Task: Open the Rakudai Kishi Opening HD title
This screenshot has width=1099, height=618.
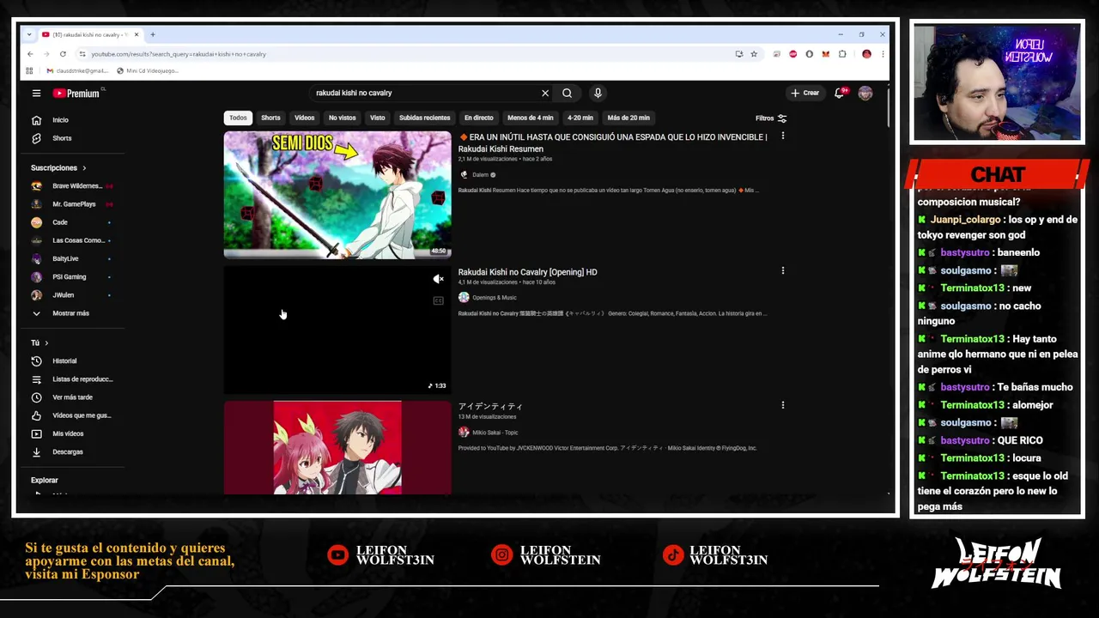Action: (x=527, y=272)
